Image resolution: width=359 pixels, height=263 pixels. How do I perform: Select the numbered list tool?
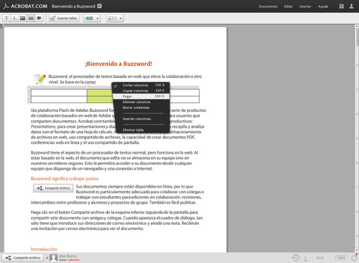coord(15,18)
